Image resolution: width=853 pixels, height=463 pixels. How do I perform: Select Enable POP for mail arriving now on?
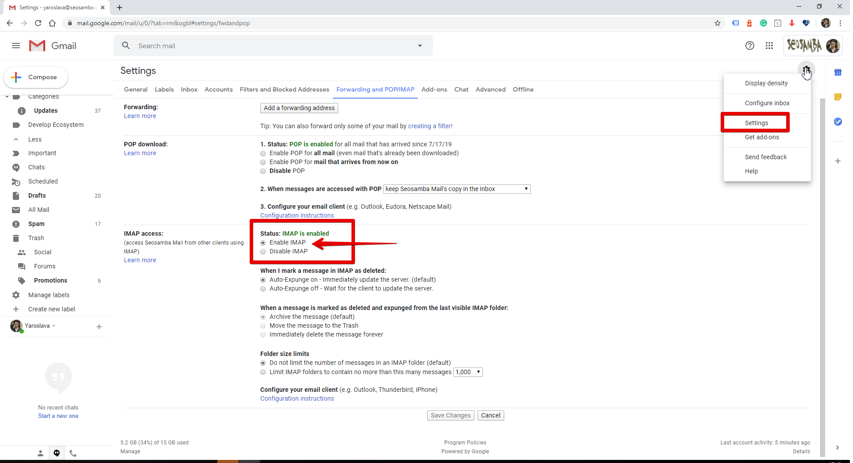263,162
